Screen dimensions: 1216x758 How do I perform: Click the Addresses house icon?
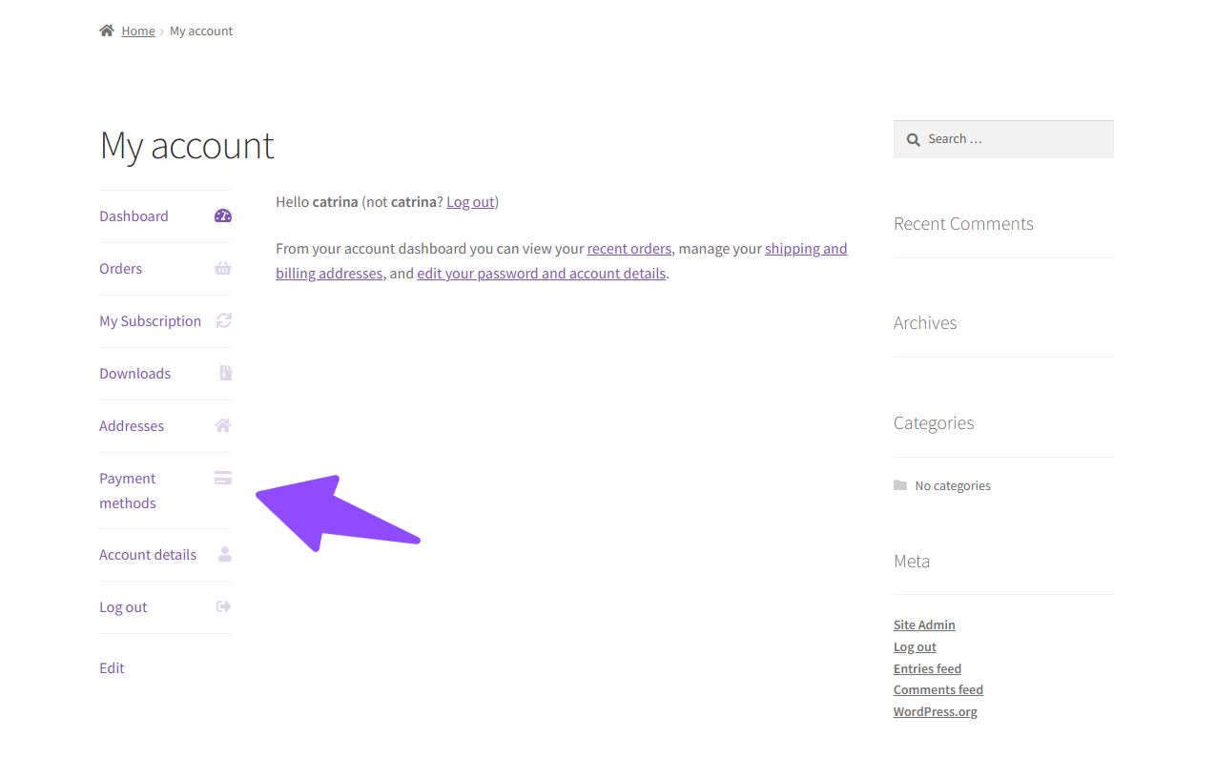click(223, 425)
